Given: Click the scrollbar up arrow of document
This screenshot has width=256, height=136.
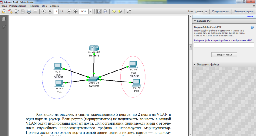Looking at the screenshot, I should [190, 17].
